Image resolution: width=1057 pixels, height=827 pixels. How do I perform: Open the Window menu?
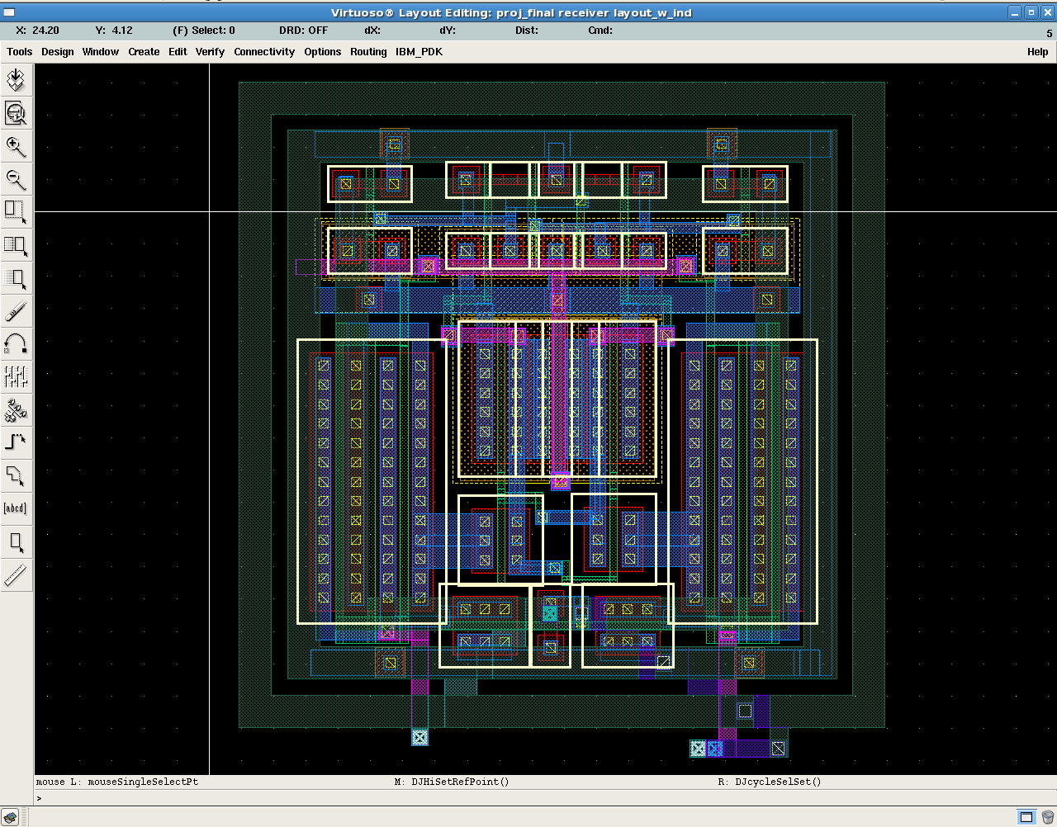pos(101,51)
